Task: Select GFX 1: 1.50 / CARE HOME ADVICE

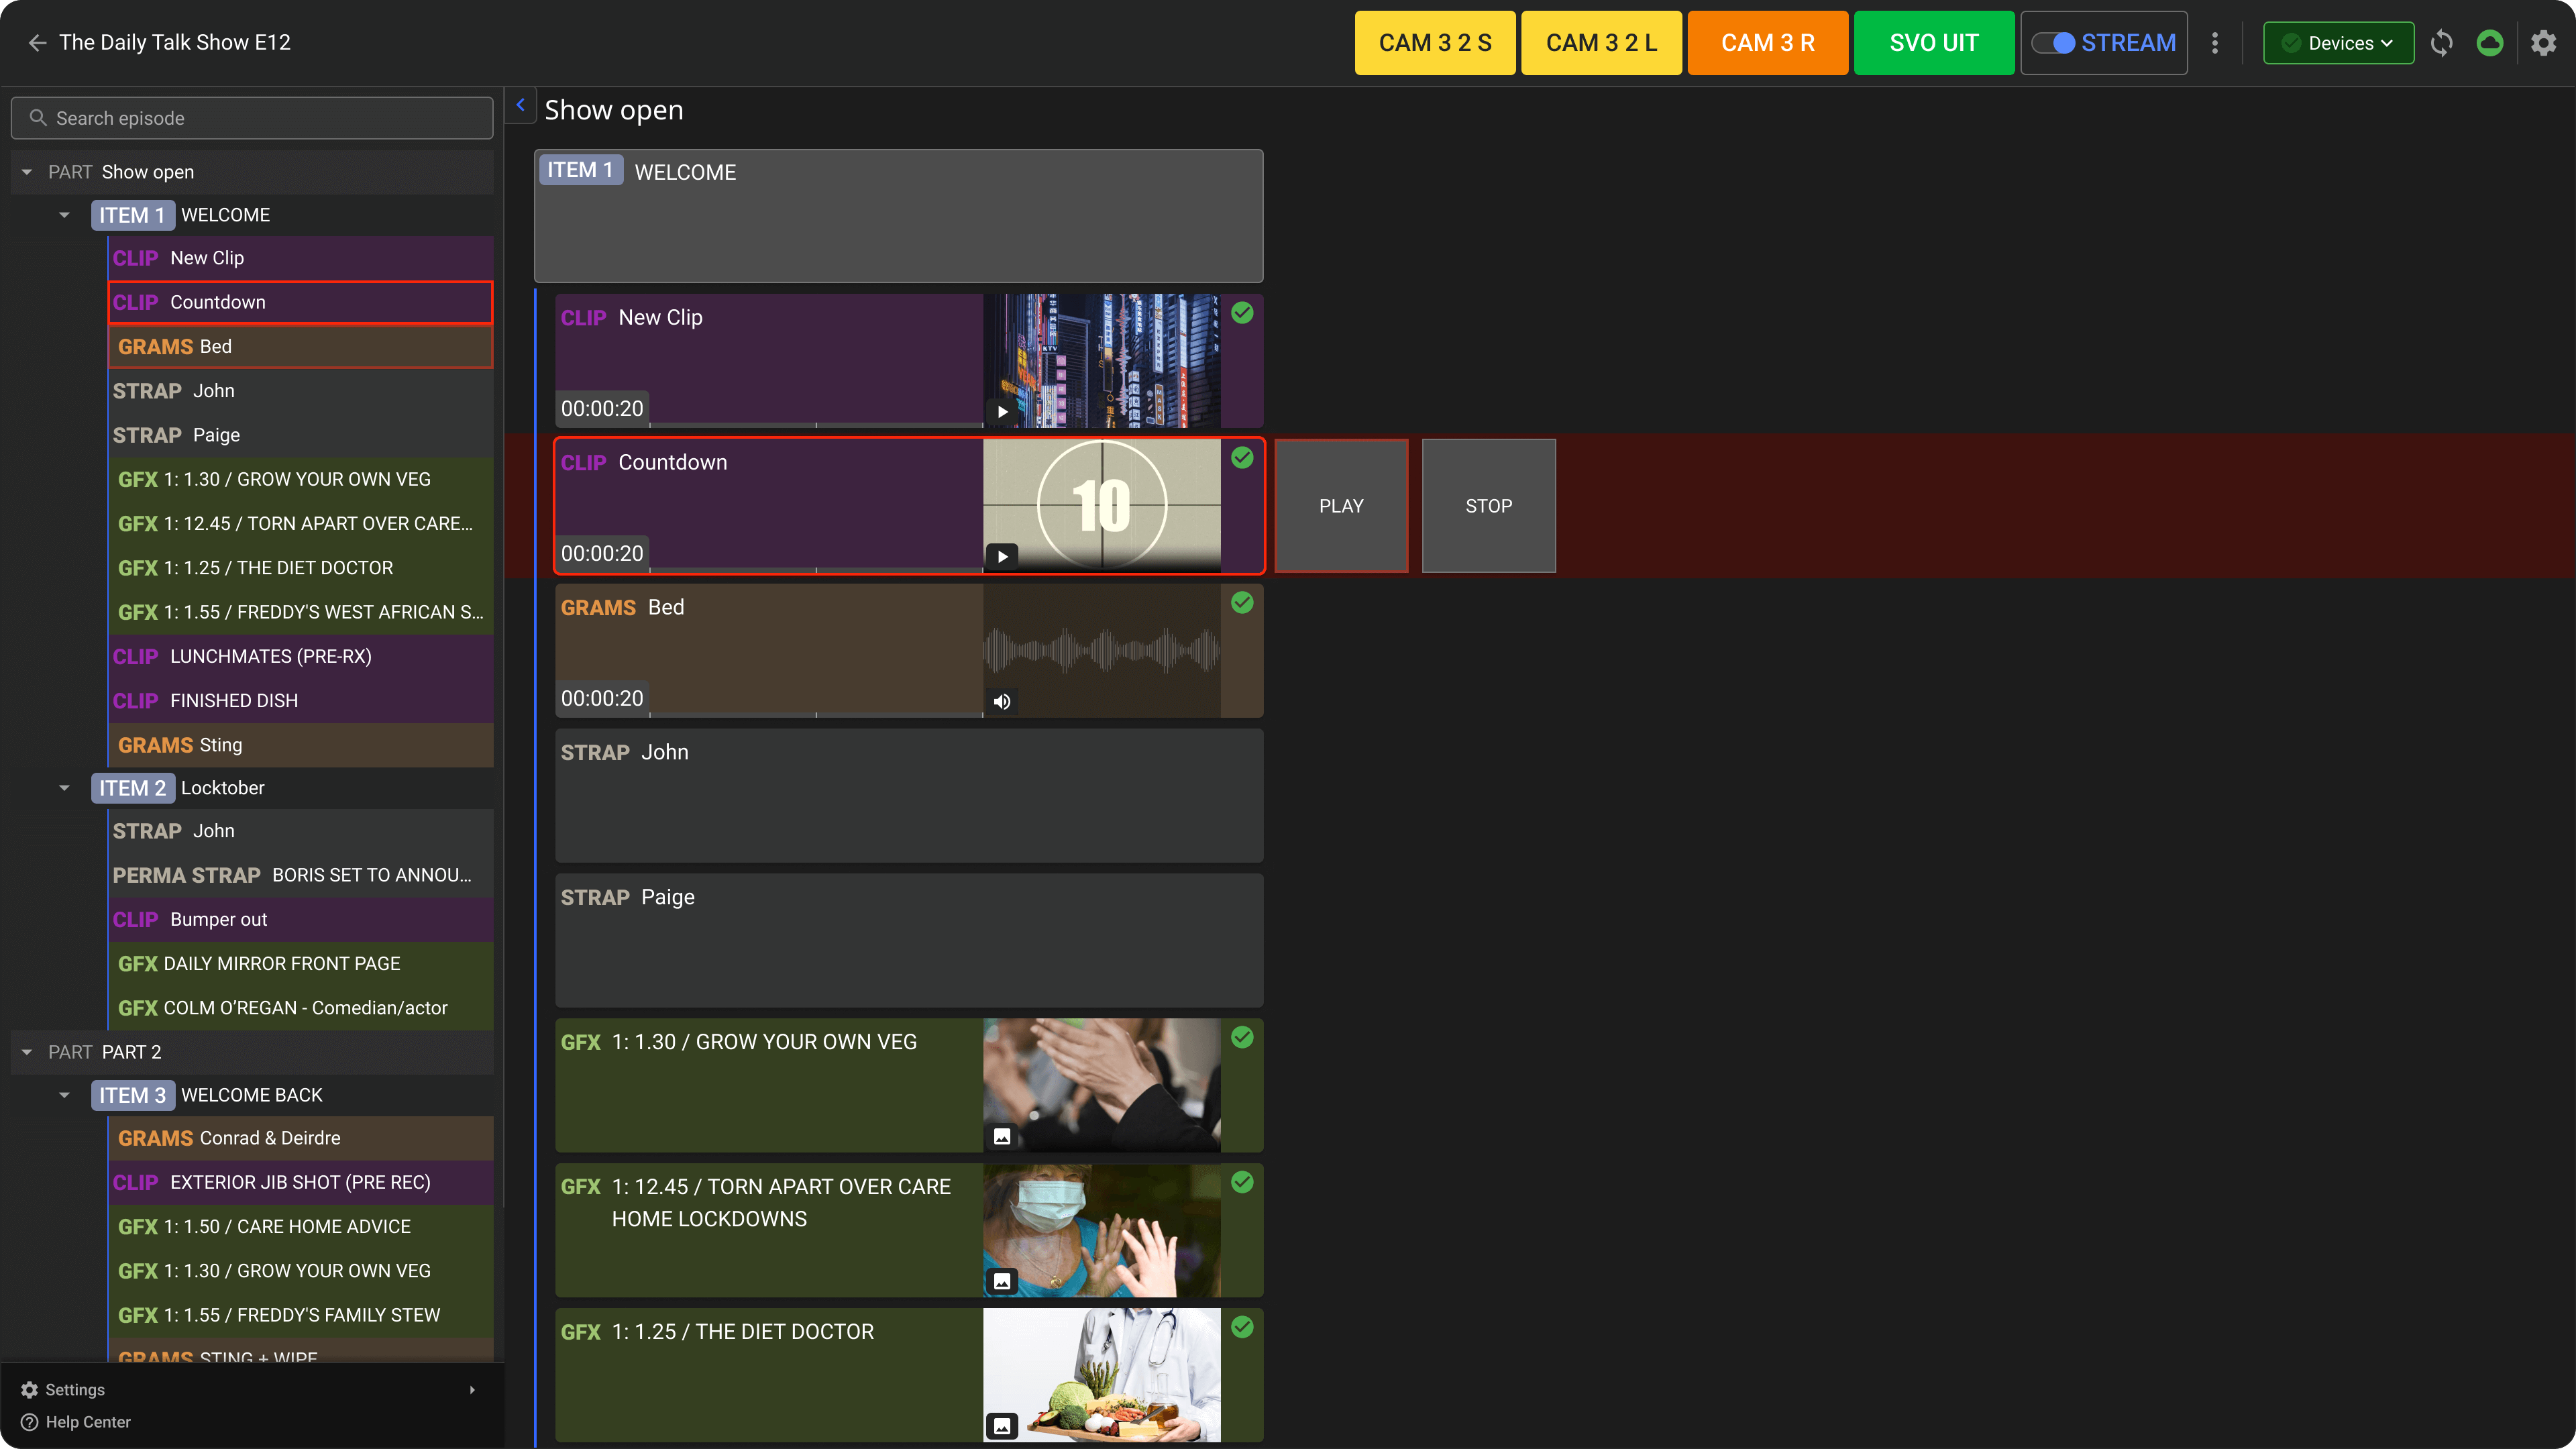Action: tap(300, 1227)
